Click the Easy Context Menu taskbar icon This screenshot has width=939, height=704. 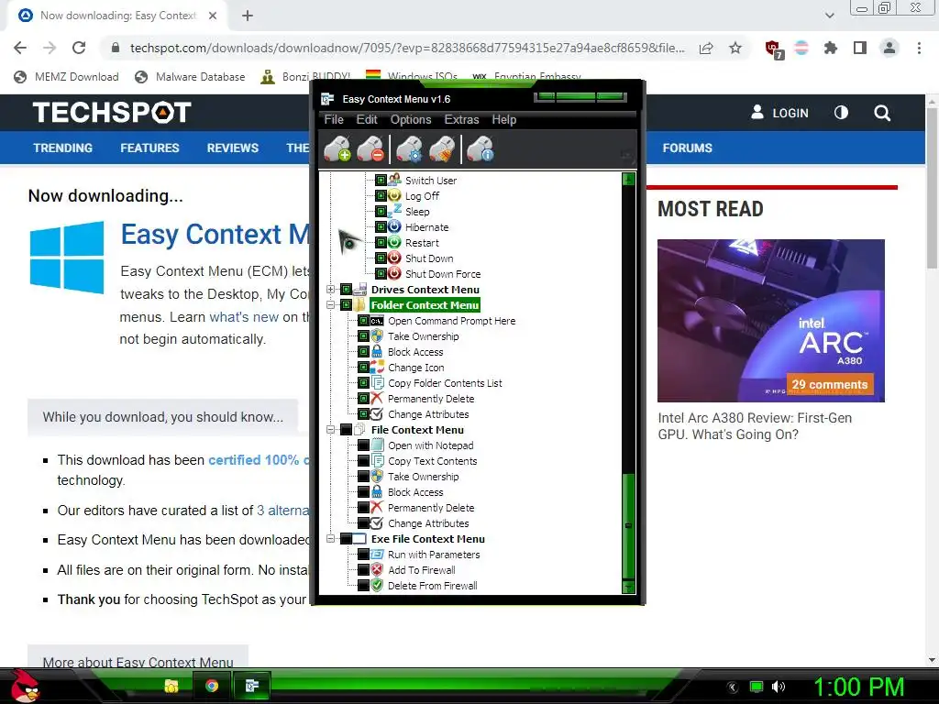click(252, 686)
